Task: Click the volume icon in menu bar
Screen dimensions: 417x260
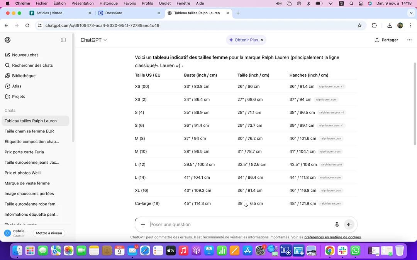Action: tap(278, 3)
